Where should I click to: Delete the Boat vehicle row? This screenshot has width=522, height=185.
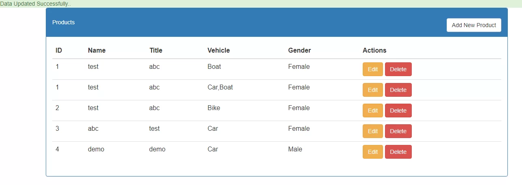pos(398,69)
